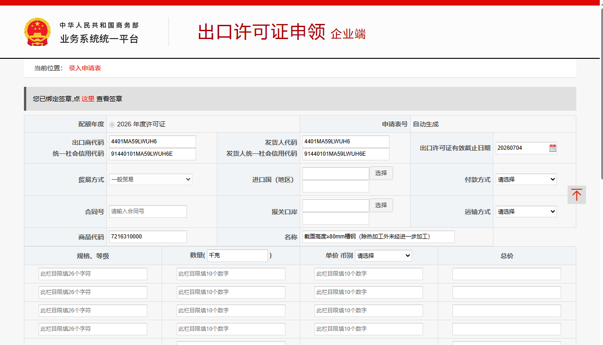The width and height of the screenshot is (603, 345).
Task: Click the first 总价 input field
Action: click(506, 274)
